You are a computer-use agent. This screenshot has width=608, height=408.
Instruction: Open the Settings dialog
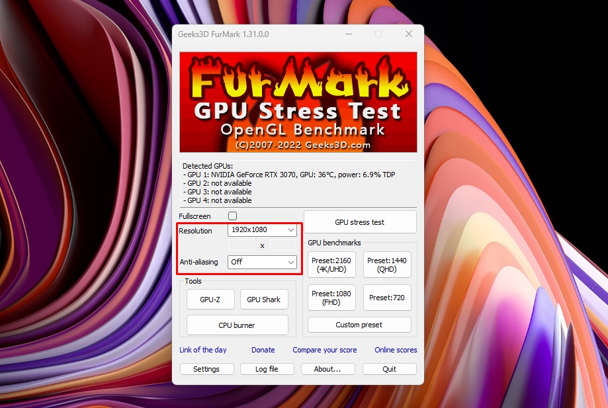206,369
